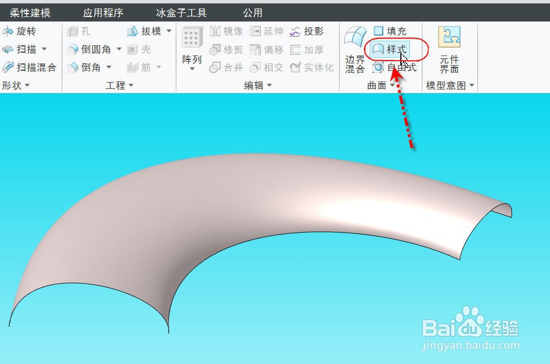Image resolution: width=550 pixels, height=364 pixels.
Task: Switch to the 公用 tab
Action: [253, 13]
